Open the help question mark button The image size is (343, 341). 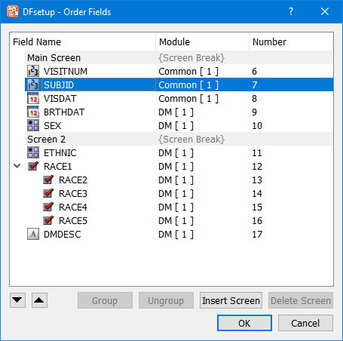291,11
